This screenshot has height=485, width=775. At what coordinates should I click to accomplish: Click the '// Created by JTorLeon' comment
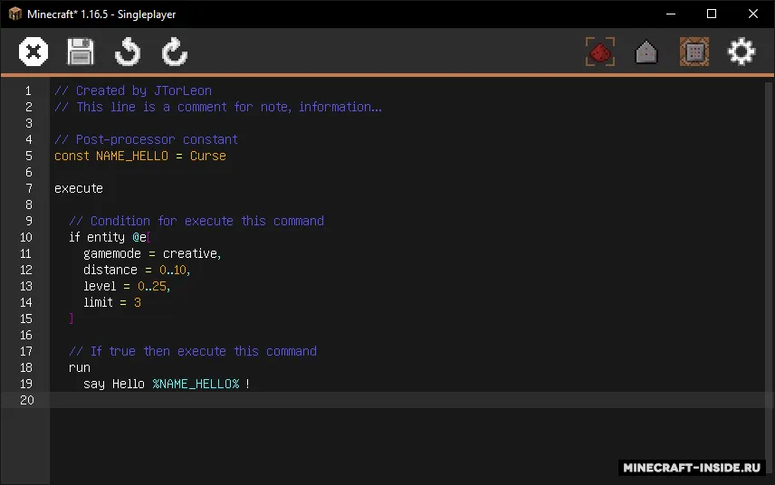click(x=133, y=90)
